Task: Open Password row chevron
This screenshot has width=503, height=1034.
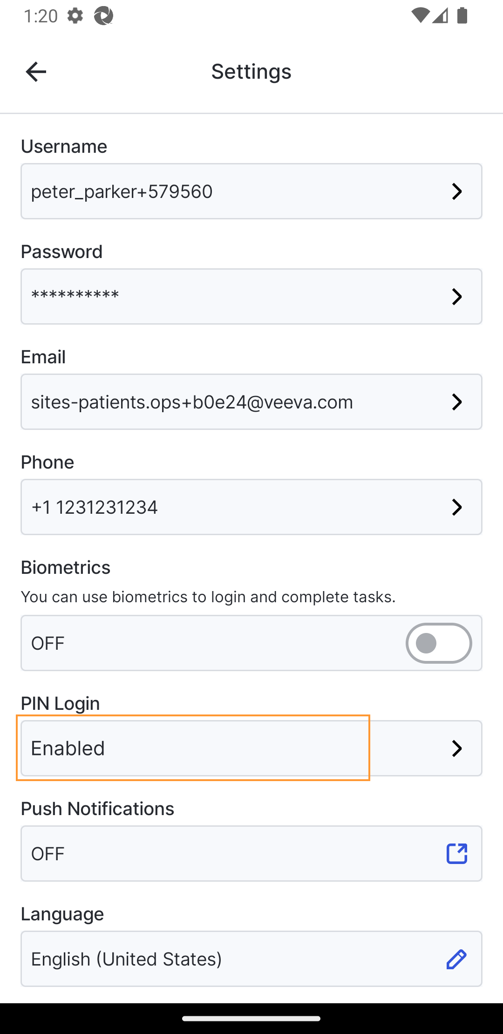Action: tap(457, 297)
